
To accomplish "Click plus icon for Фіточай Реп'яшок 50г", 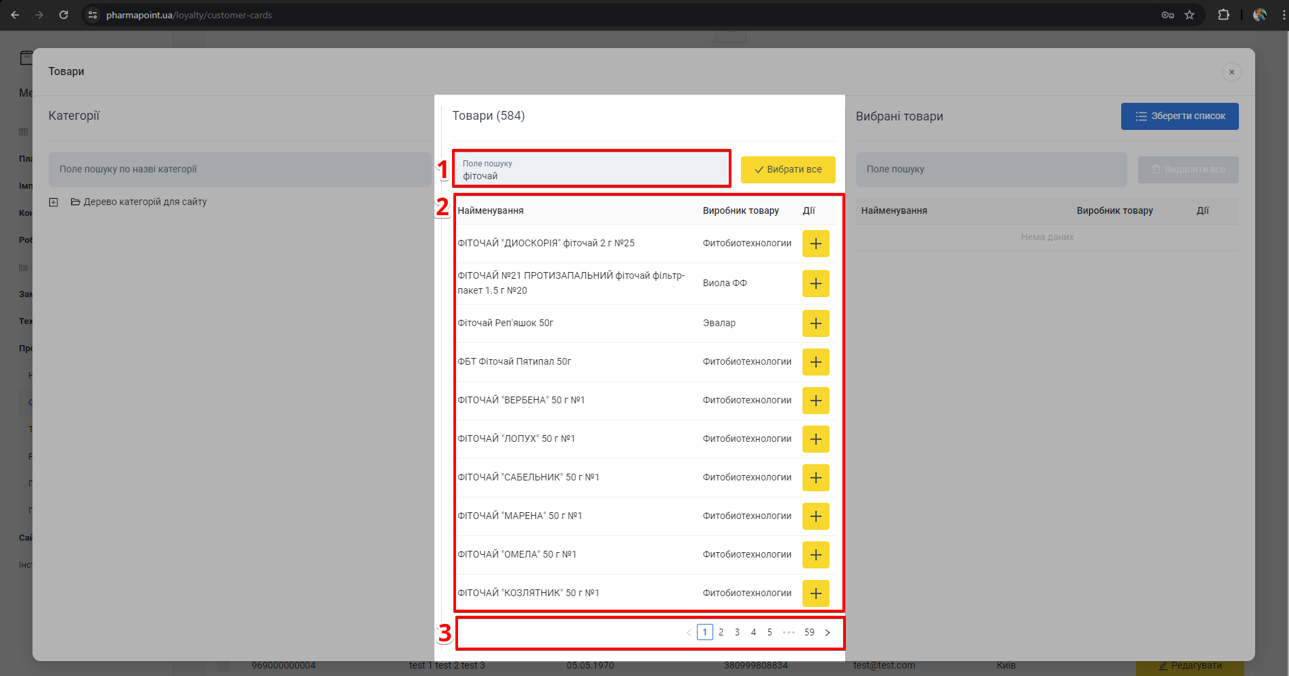I will (x=815, y=323).
